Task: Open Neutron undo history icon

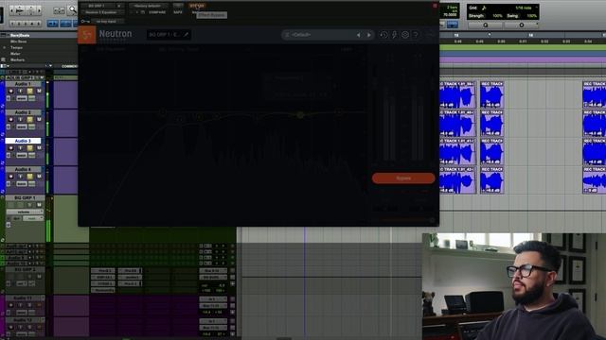Action: [383, 35]
